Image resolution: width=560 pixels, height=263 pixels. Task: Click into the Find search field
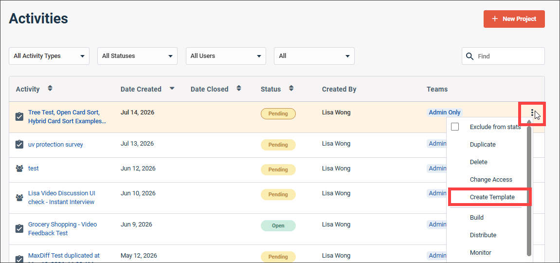[503, 56]
